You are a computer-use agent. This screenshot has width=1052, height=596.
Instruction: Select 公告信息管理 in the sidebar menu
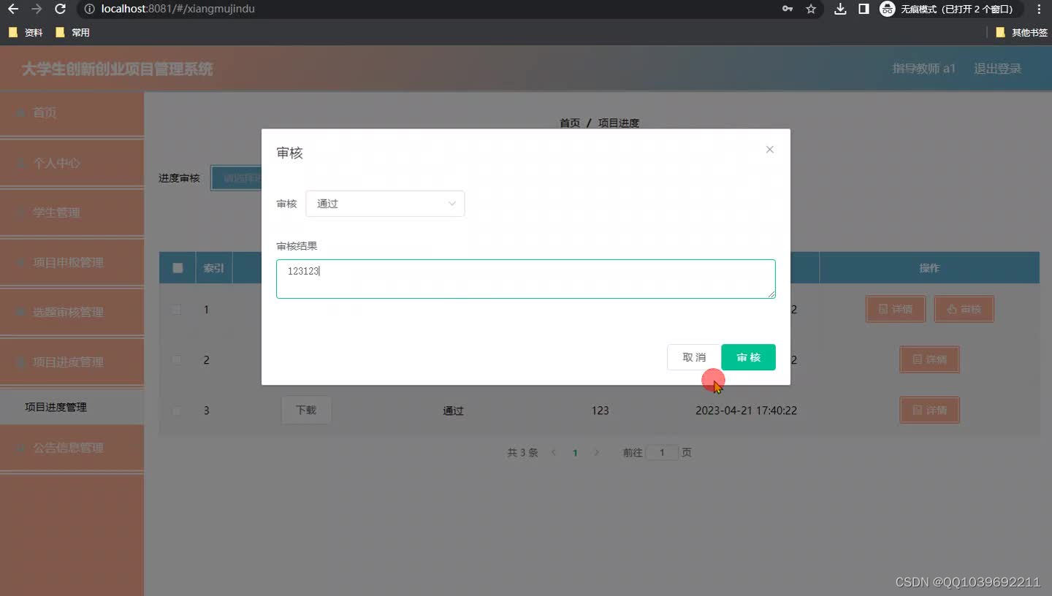click(71, 448)
